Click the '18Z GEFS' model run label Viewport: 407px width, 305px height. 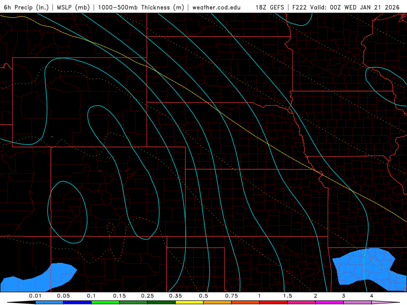pos(270,7)
